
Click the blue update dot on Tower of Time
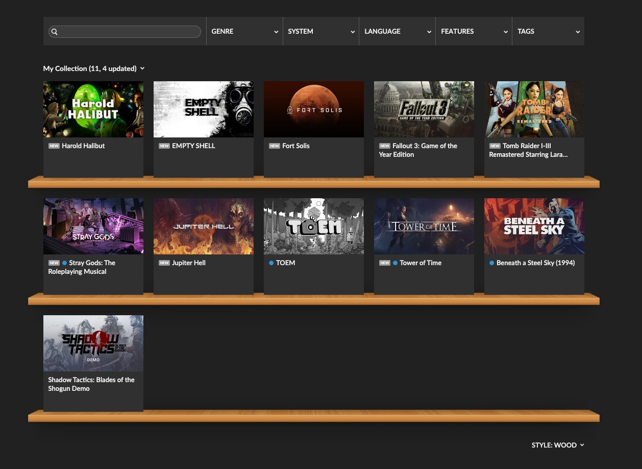click(x=396, y=263)
